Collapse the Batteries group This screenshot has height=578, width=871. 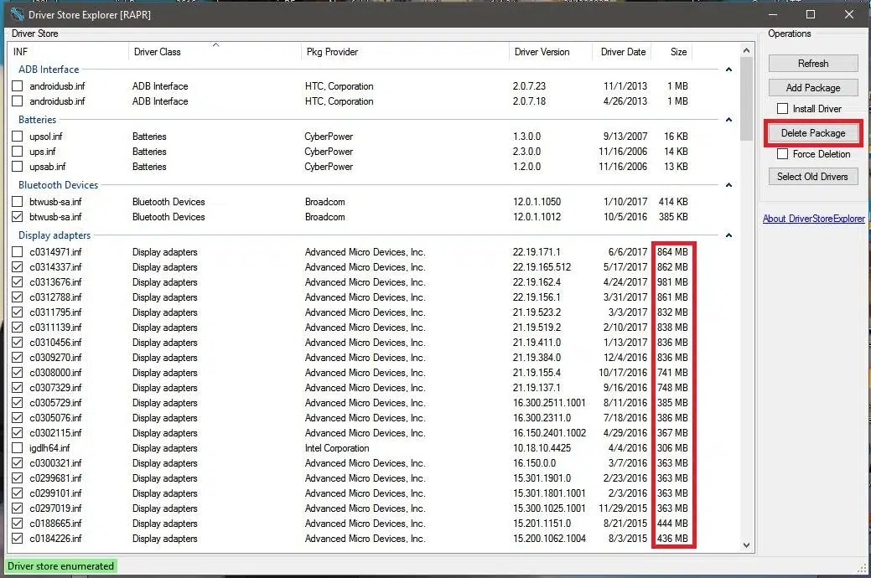point(728,120)
